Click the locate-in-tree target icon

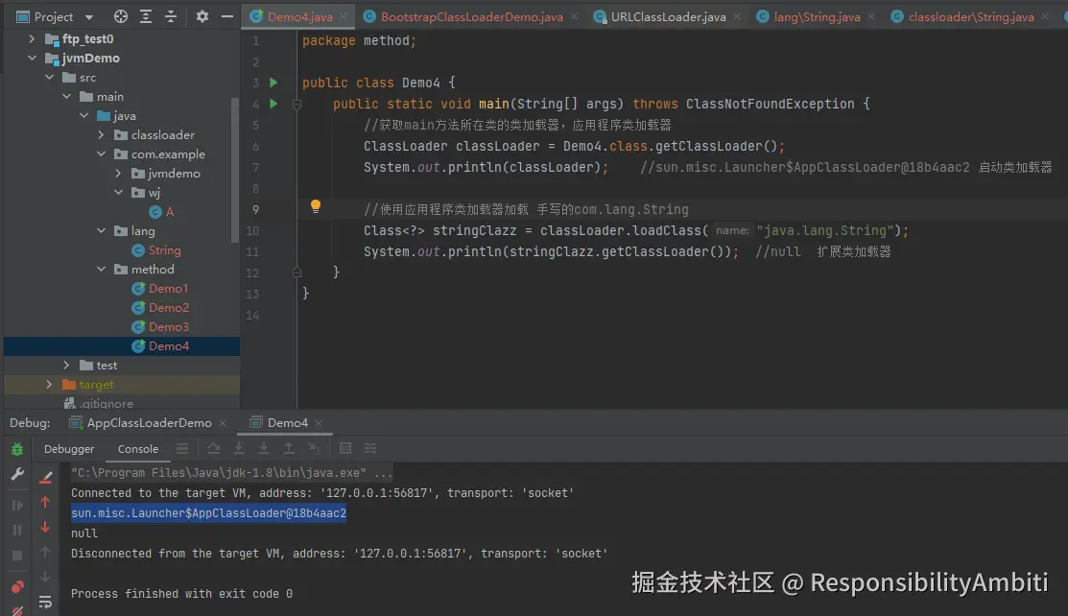tap(121, 17)
